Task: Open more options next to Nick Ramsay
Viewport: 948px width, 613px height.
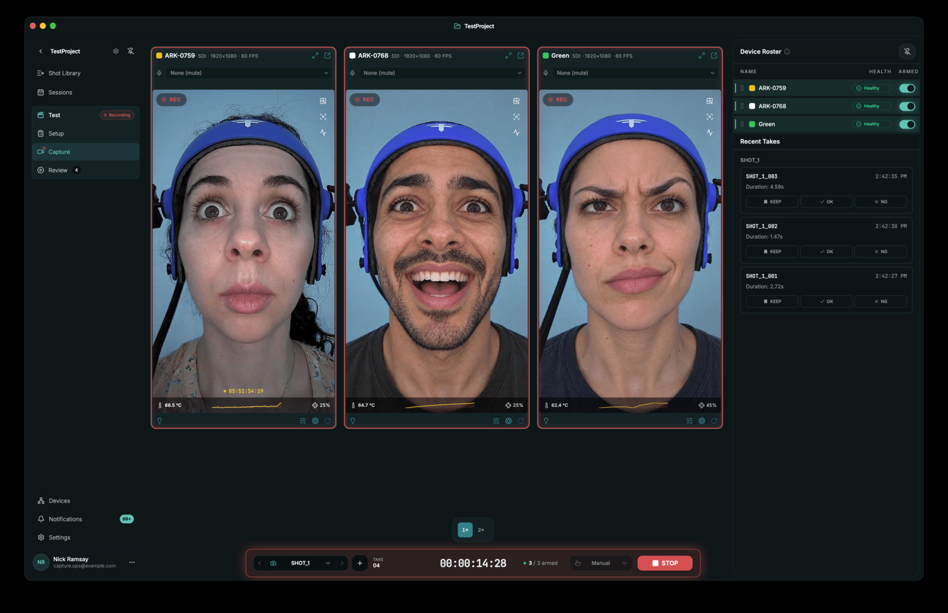Action: click(x=132, y=562)
